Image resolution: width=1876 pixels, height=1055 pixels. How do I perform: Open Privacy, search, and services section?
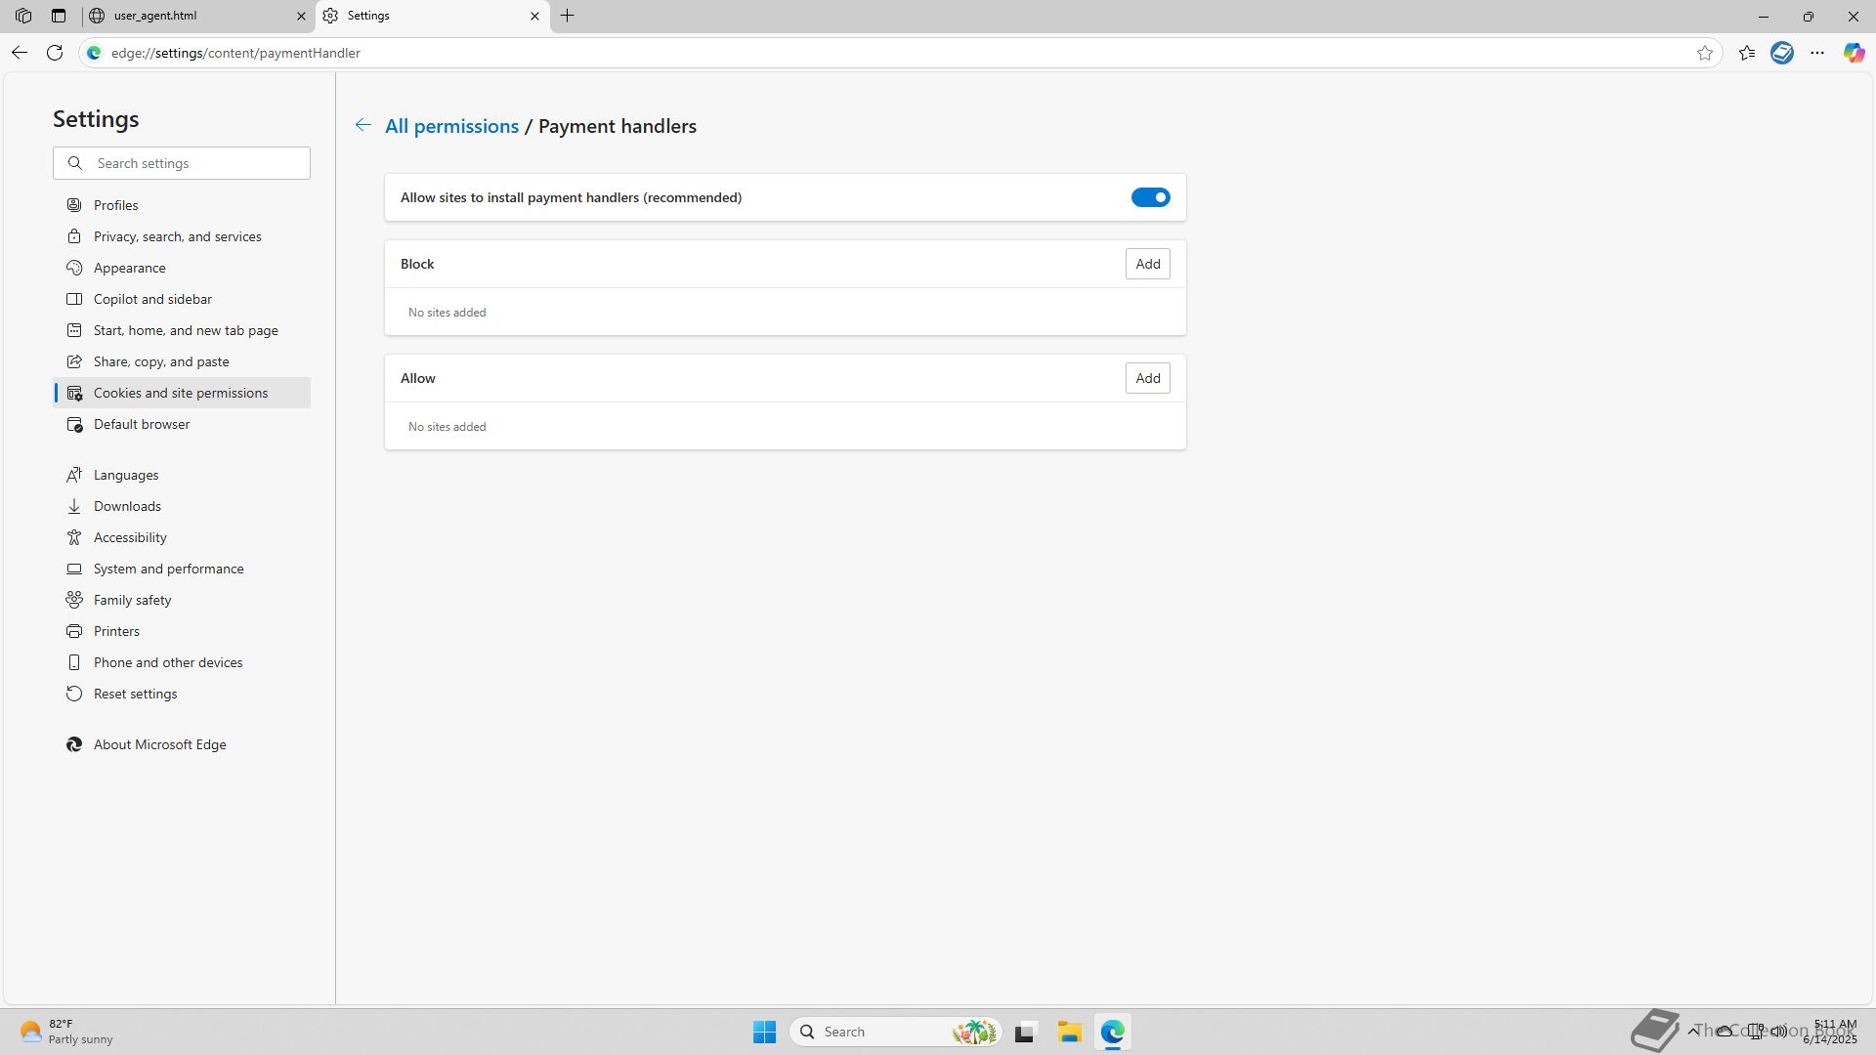click(177, 236)
